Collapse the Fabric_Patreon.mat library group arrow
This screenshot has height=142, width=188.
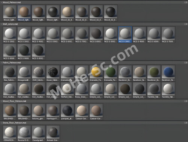[2, 63]
